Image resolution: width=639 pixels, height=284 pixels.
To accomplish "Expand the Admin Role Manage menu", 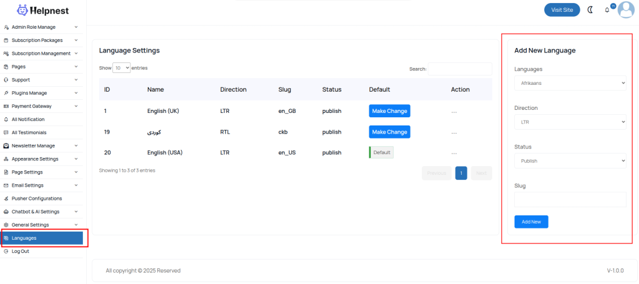I will [x=41, y=27].
